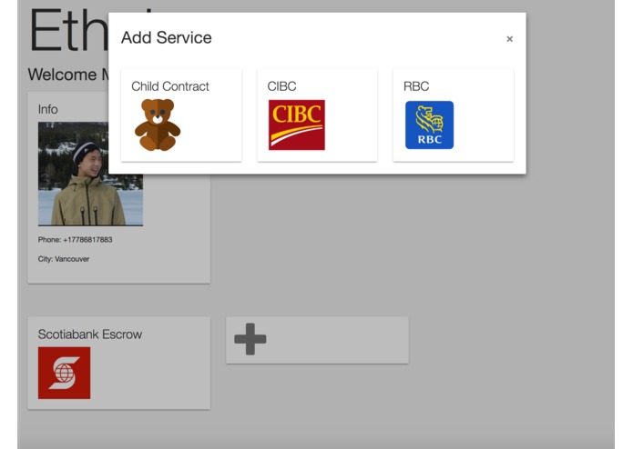Click the profile photo in Info card
Viewport: 633px width, 449px height.
pos(90,174)
